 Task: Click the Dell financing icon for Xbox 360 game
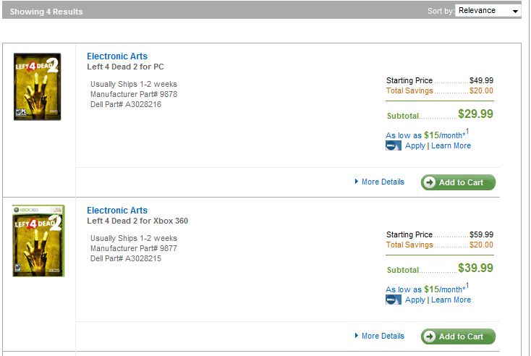click(x=394, y=300)
